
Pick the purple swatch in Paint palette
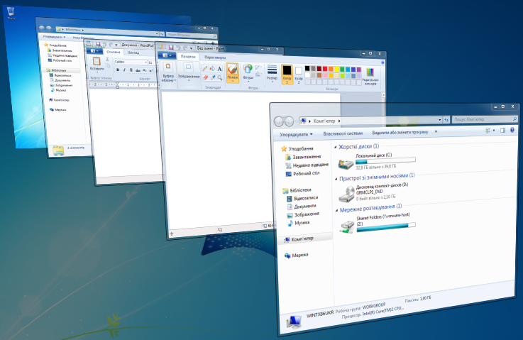(359, 70)
